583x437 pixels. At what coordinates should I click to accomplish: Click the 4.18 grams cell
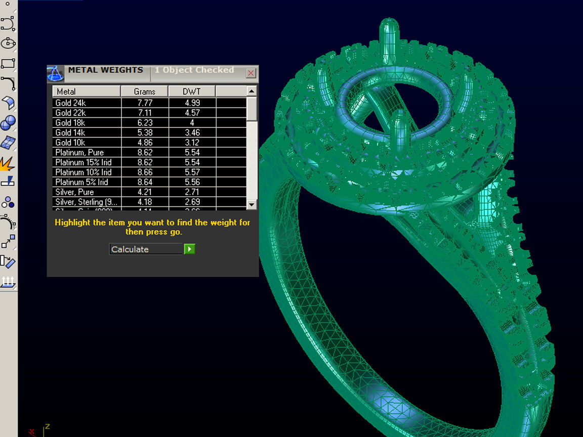pyautogui.click(x=145, y=202)
